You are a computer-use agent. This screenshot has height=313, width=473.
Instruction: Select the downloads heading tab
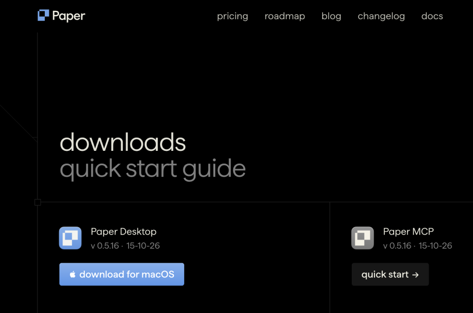[123, 142]
